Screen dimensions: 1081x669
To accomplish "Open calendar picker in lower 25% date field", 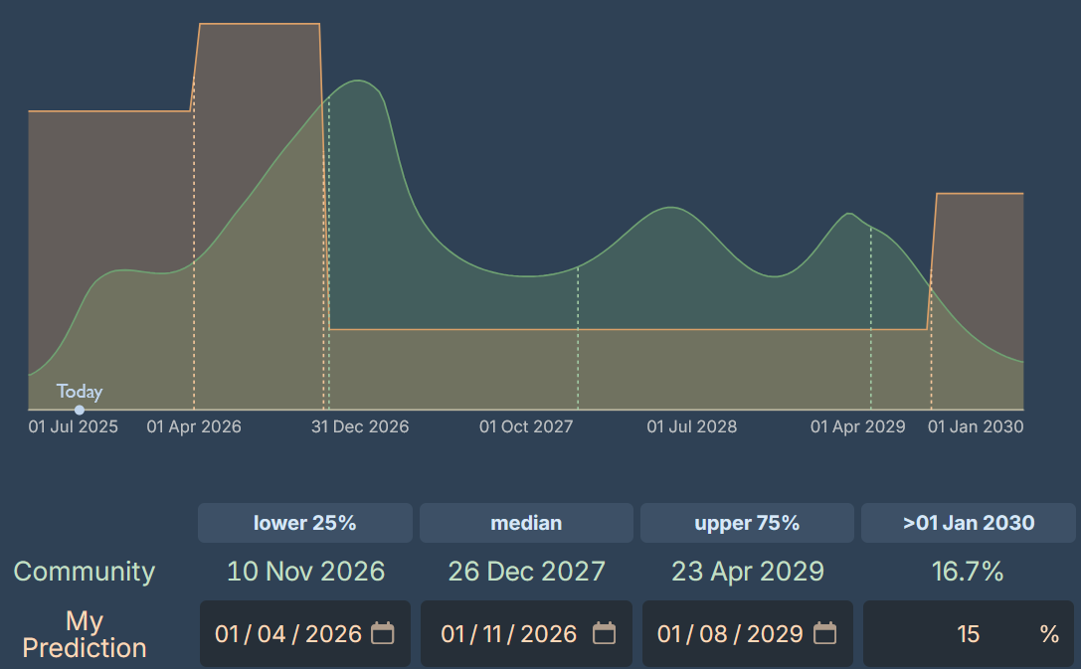I will click(x=383, y=633).
